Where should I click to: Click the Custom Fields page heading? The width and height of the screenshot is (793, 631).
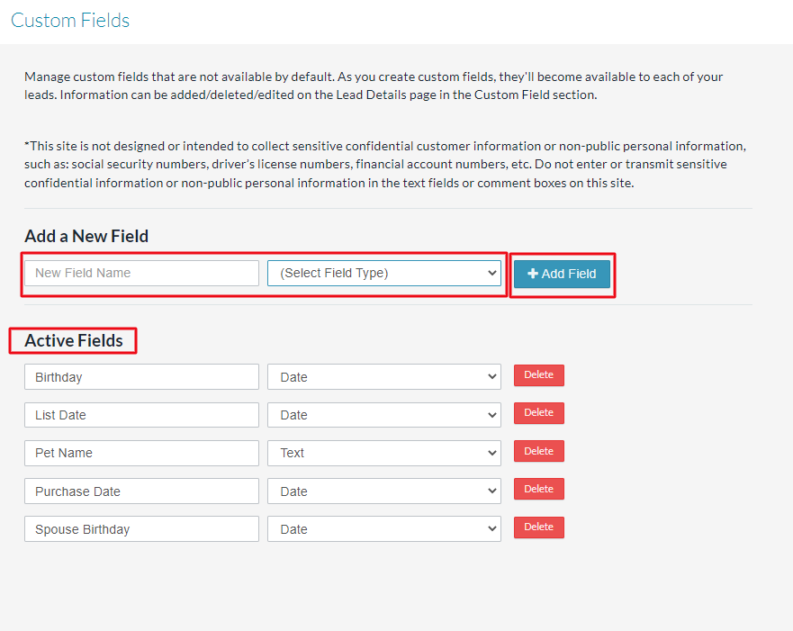[x=70, y=20]
